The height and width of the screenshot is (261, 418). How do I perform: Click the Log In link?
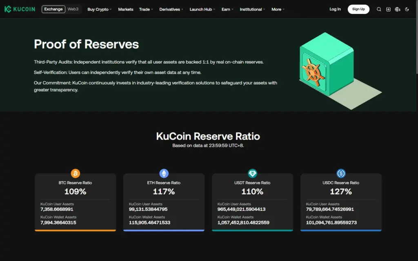point(335,9)
